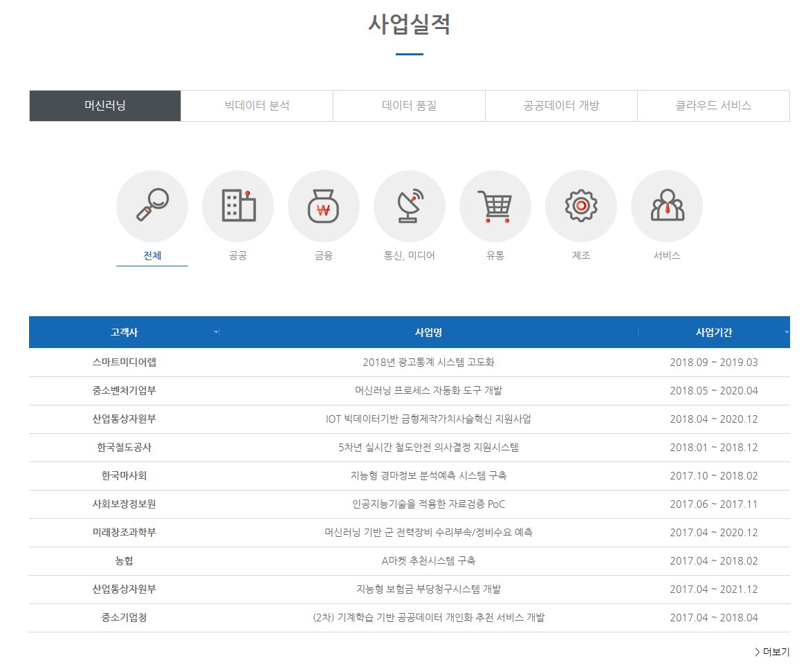Select the 유통 shopping cart icon
Viewport: 806px width, 667px height.
tap(495, 205)
